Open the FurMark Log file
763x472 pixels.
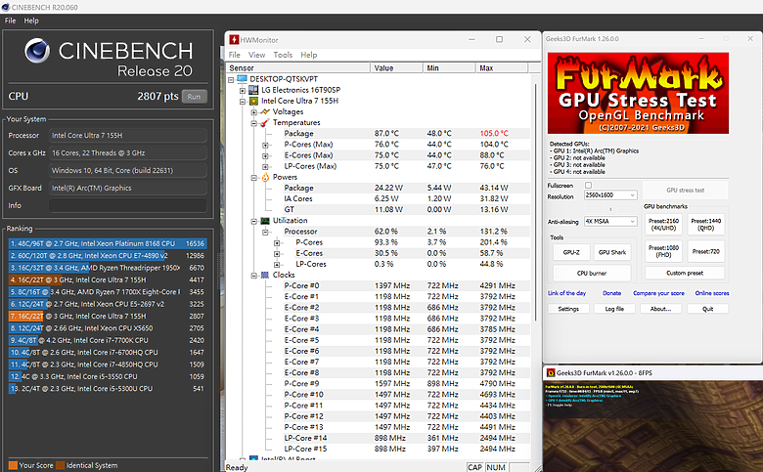pyautogui.click(x=614, y=309)
